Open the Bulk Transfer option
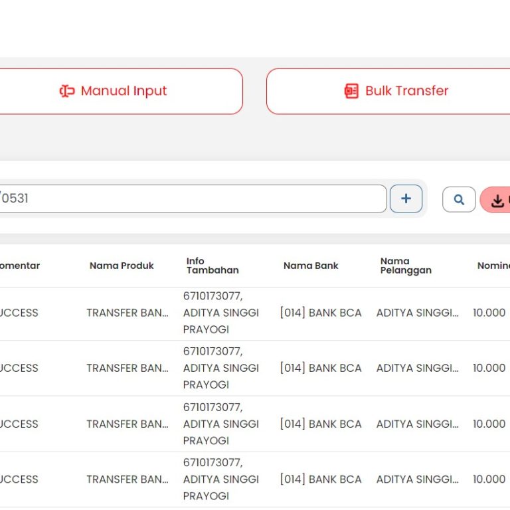 point(396,91)
